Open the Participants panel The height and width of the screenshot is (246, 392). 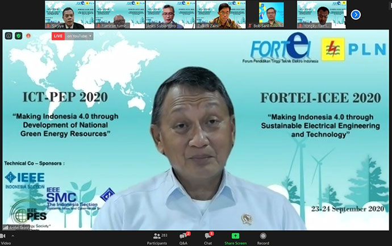160,238
